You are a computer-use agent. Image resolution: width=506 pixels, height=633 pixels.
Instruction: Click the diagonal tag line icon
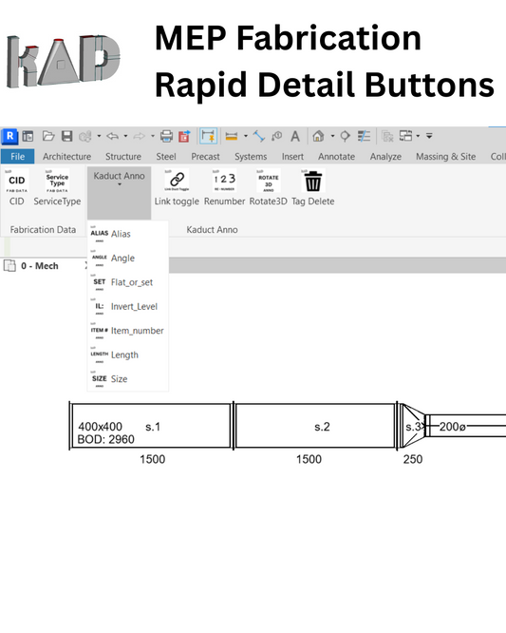(258, 136)
